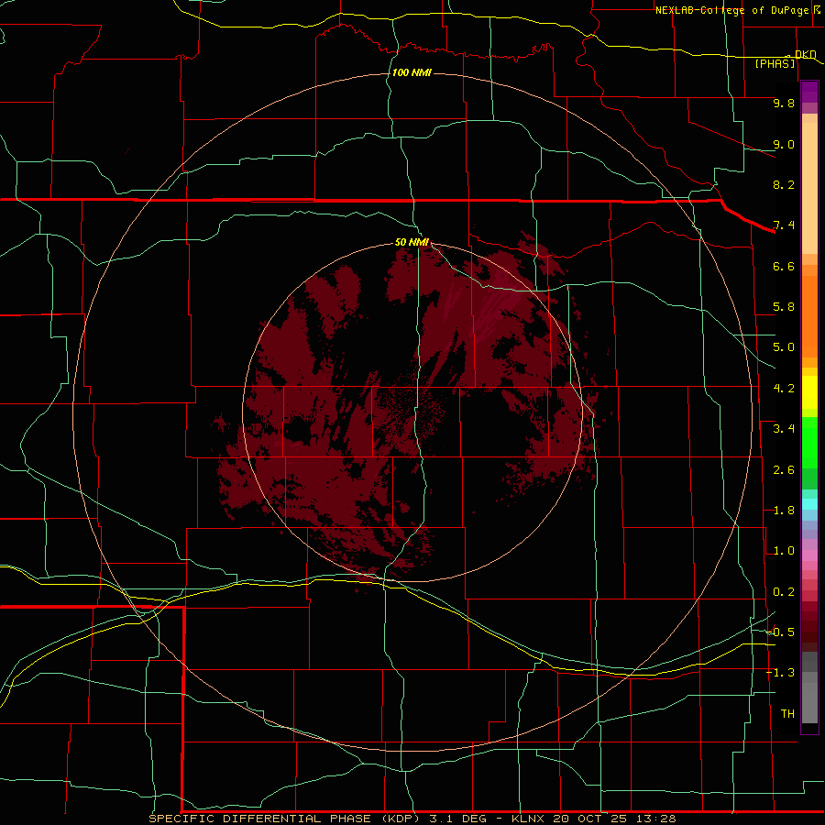Viewport: 825px width, 825px height.
Task: Click the 13:28 timestamp in the caption
Action: [x=657, y=819]
